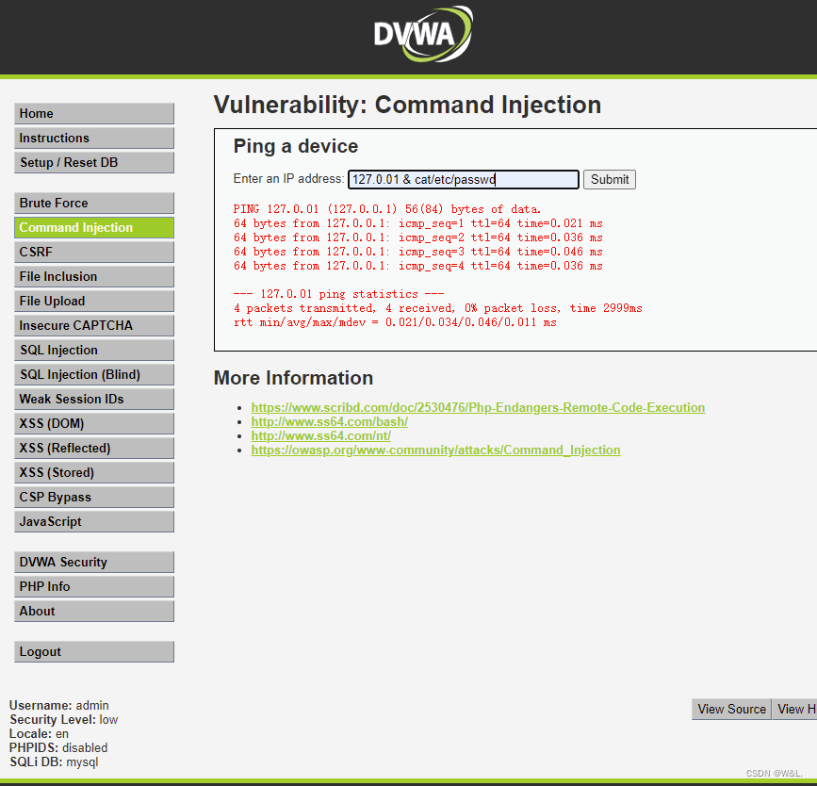Viewport: 817px width, 786px height.
Task: Open the XSS (Stored) page
Action: 94,473
